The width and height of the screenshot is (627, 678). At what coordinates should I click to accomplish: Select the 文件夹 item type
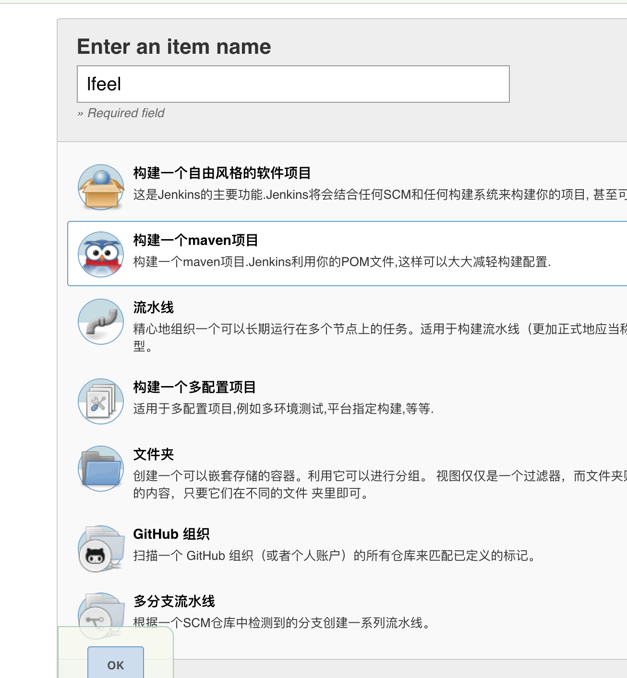tap(153, 454)
